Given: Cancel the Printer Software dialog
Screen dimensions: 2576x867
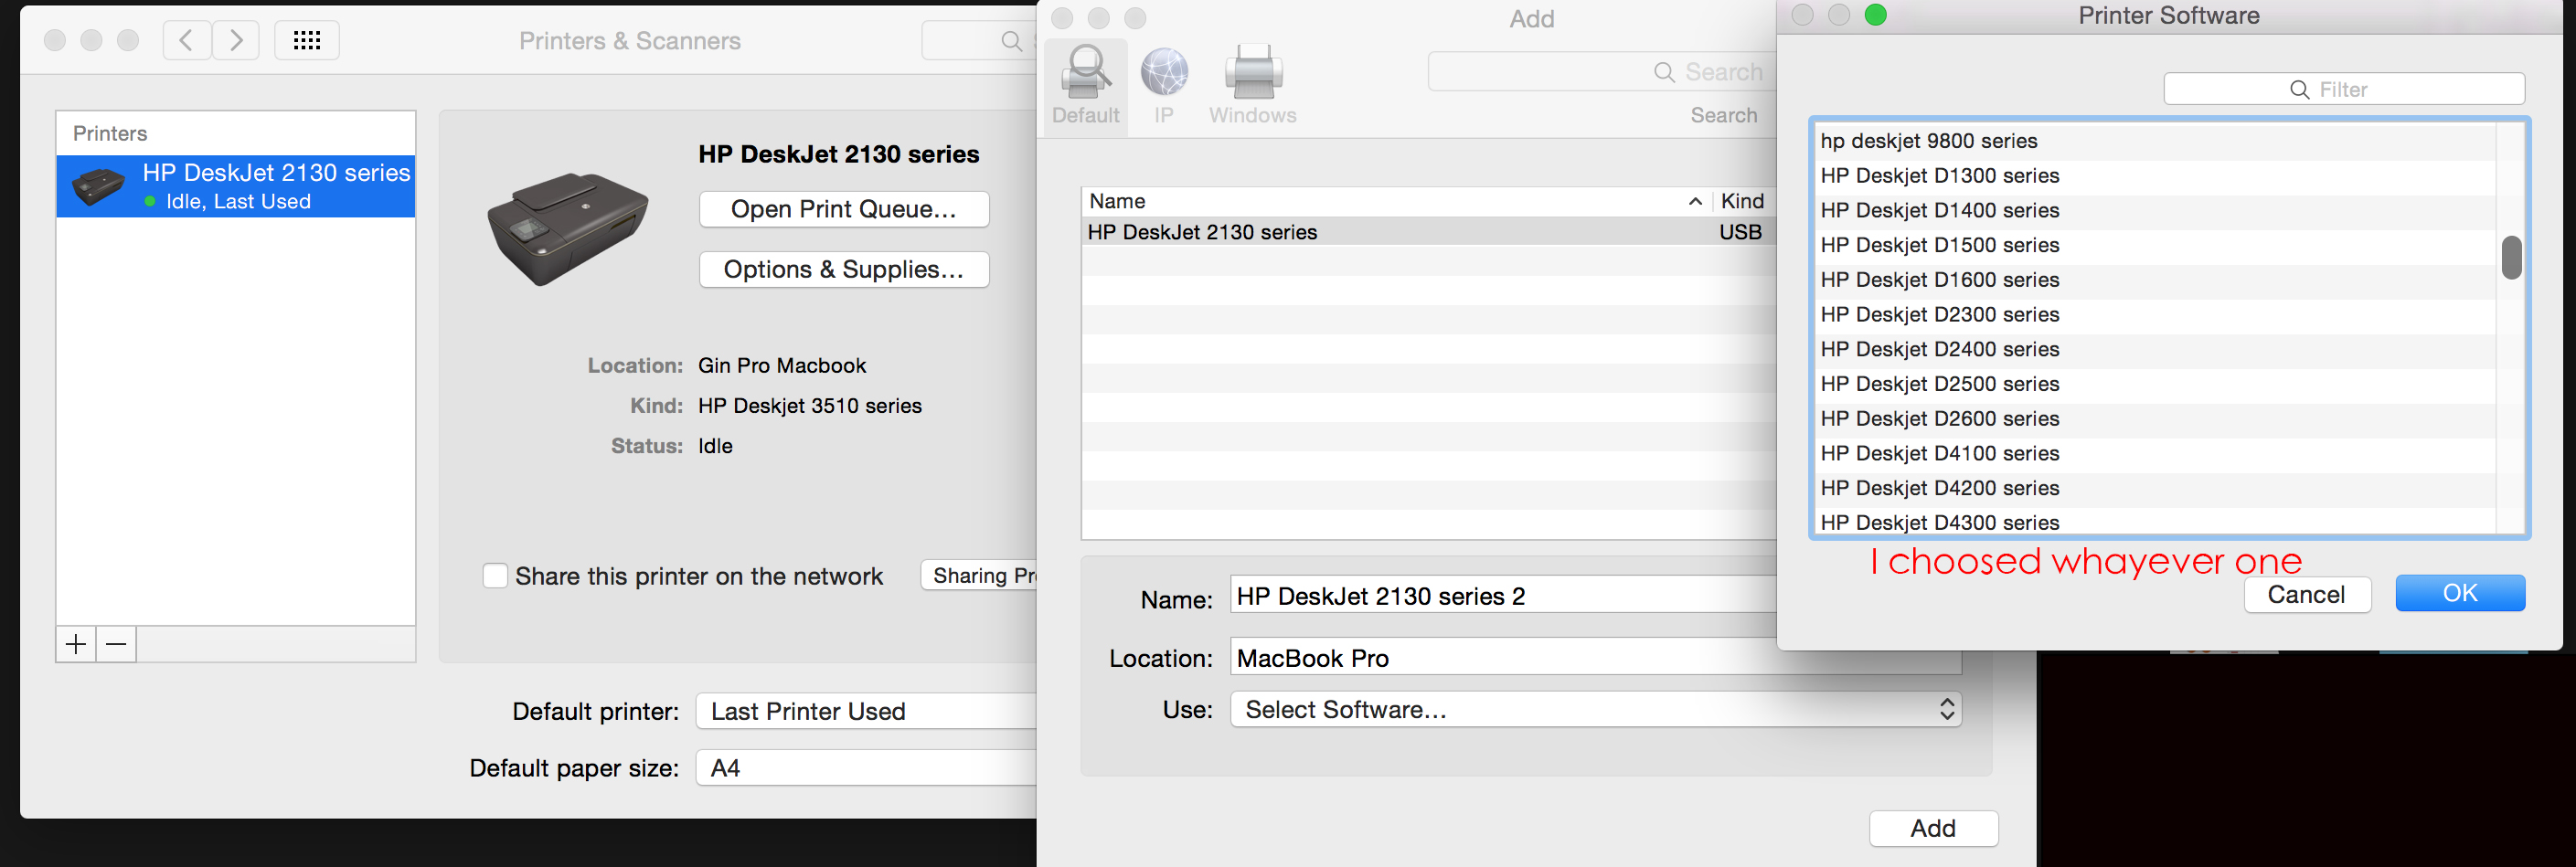Looking at the screenshot, I should (2306, 595).
